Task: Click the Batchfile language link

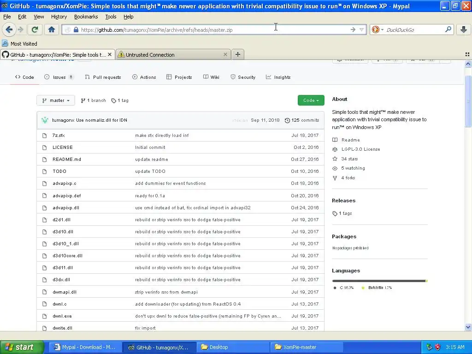Action: tap(377, 288)
